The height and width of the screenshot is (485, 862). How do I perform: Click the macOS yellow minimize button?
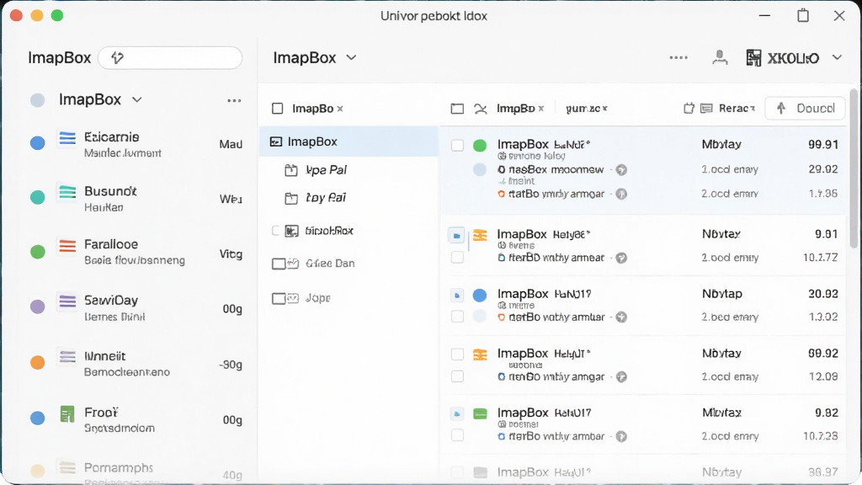click(37, 15)
